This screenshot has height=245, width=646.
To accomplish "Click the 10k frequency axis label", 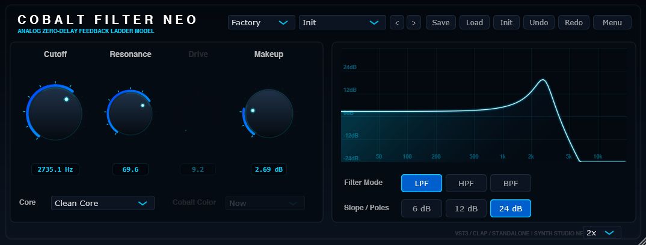I will coord(597,157).
